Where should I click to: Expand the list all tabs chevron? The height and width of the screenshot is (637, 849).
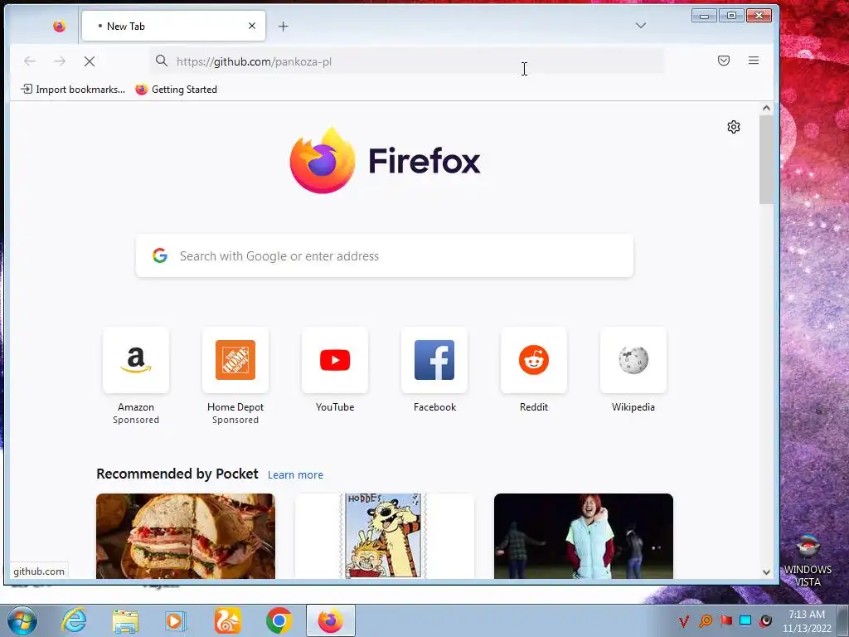[x=641, y=26]
